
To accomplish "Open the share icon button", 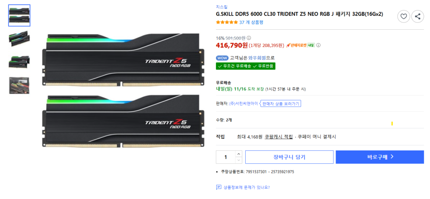I will pyautogui.click(x=418, y=17).
